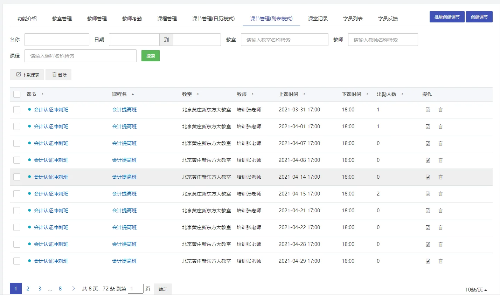Check the 2021-04-22 row checkbox
The height and width of the screenshot is (295, 500).
coord(17,227)
